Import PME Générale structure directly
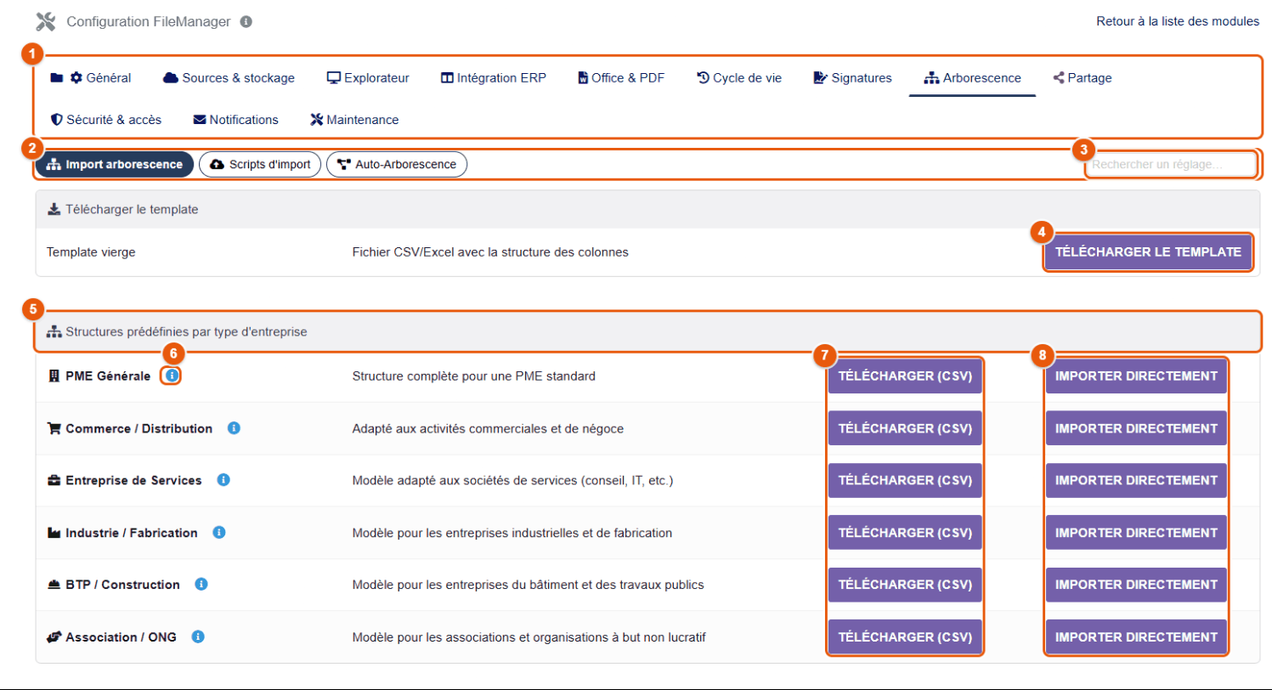The width and height of the screenshot is (1272, 690). [x=1136, y=376]
